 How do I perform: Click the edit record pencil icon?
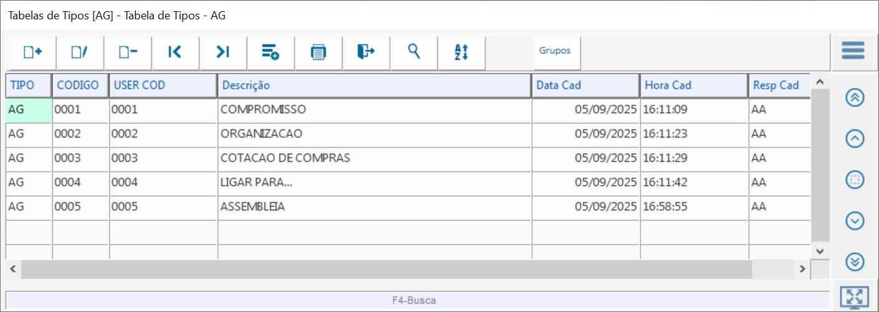point(80,52)
